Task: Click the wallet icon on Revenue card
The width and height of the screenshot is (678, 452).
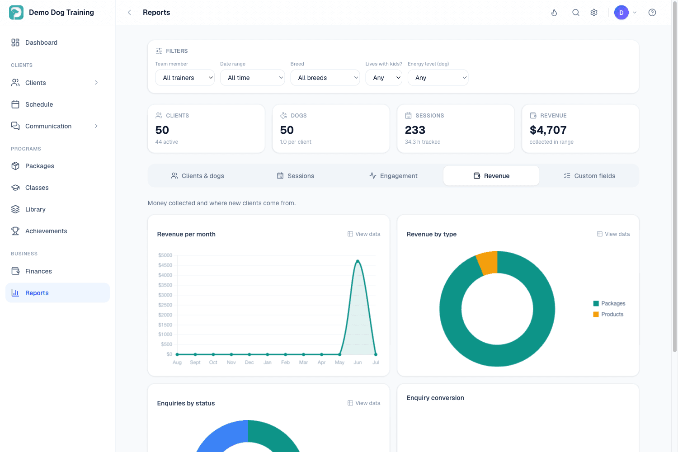Action: 533,116
